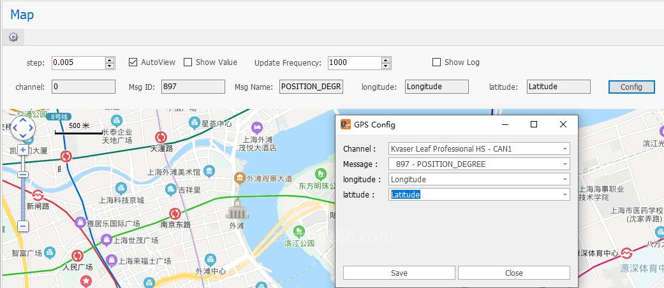Expand the longitude signal dropdown in GPS Config

click(x=564, y=180)
